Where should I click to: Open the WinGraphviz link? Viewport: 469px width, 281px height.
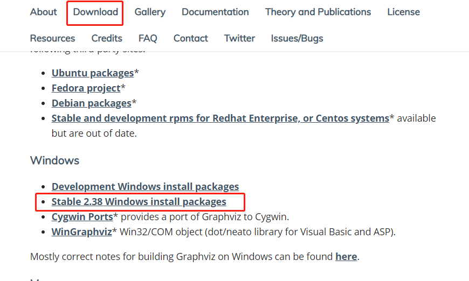click(81, 232)
